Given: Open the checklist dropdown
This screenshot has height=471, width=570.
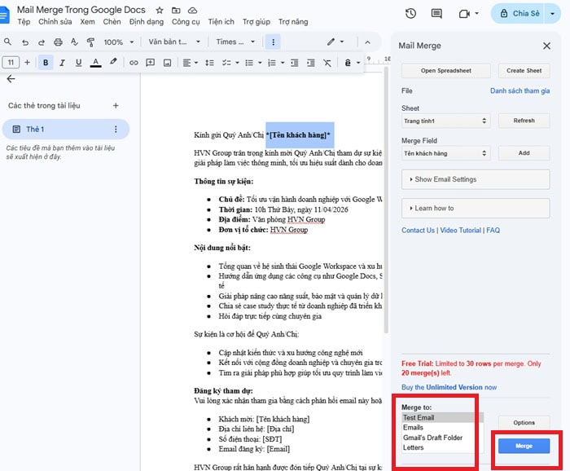Looking at the screenshot, I should coord(230,63).
